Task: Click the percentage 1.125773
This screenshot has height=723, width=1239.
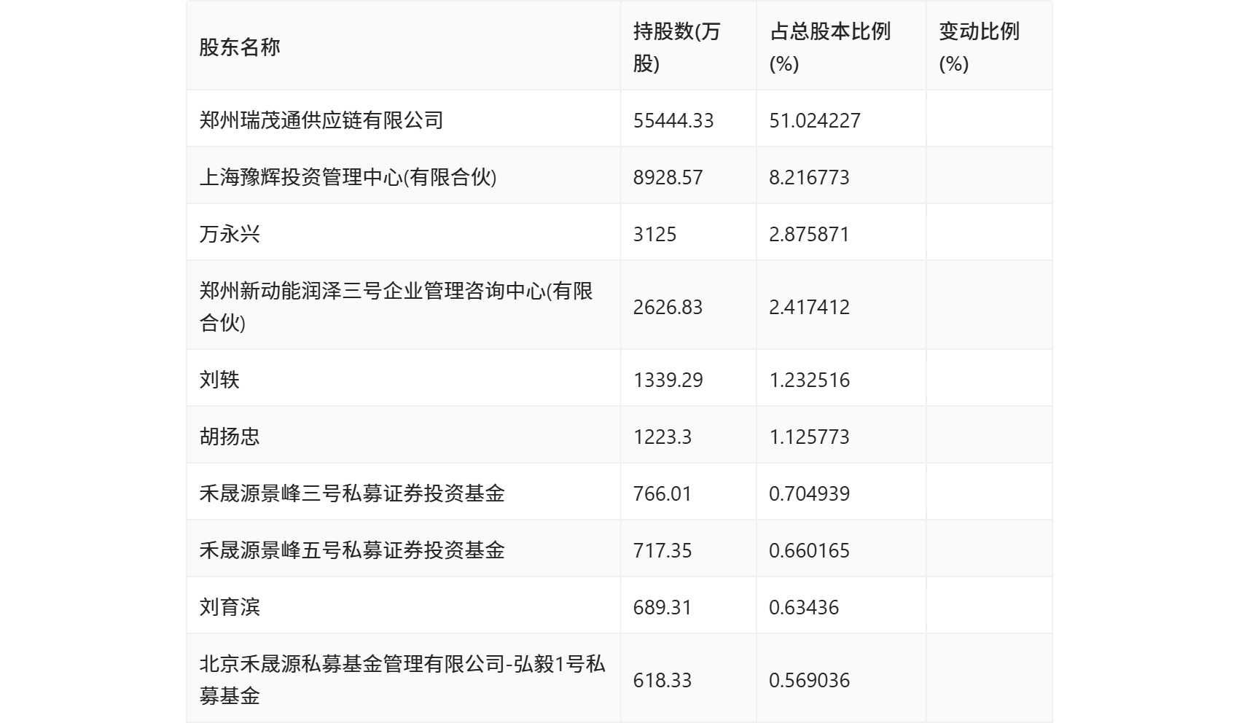Action: coord(809,437)
